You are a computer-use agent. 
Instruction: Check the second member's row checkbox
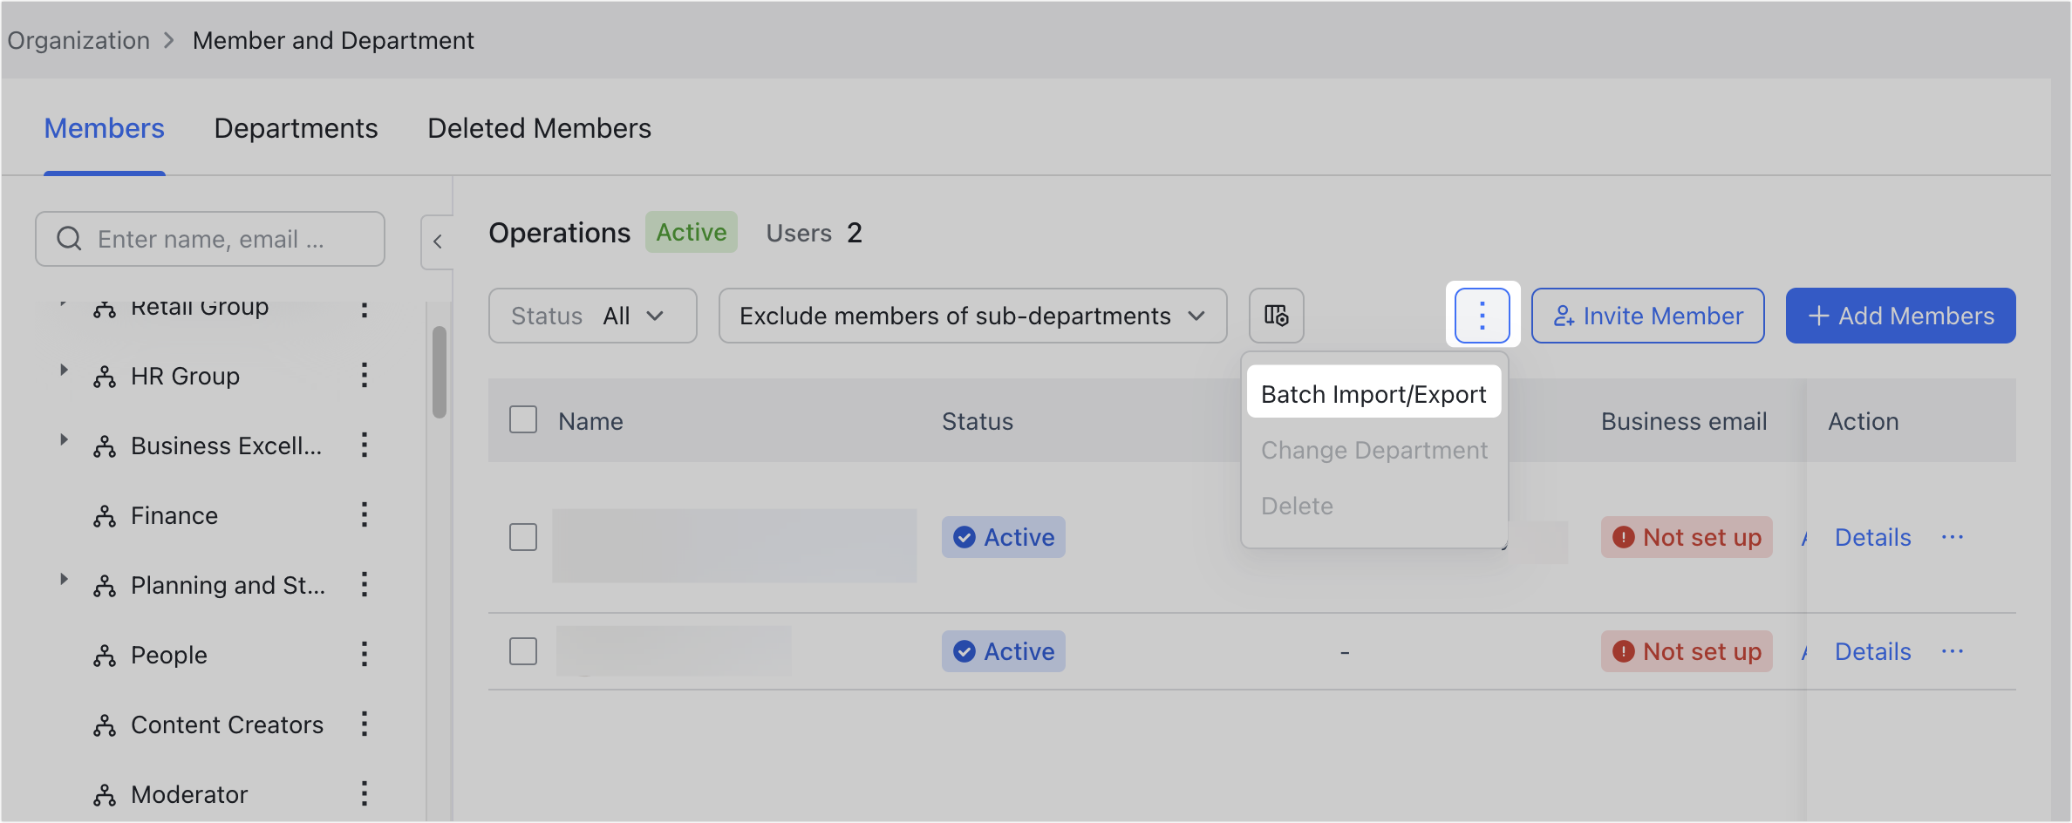522,651
